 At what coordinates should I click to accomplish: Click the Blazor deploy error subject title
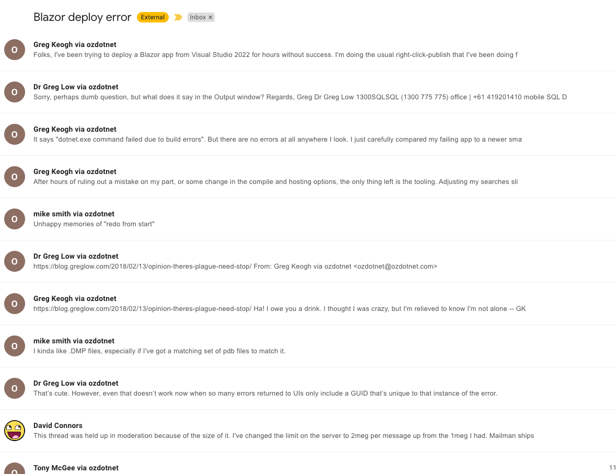click(82, 17)
